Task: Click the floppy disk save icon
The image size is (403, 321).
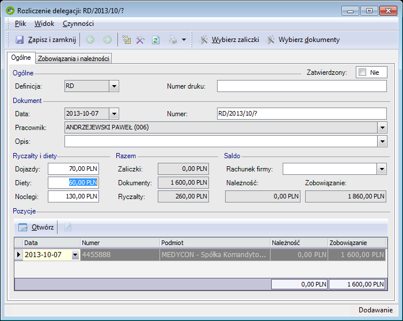Action: pyautogui.click(x=20, y=40)
